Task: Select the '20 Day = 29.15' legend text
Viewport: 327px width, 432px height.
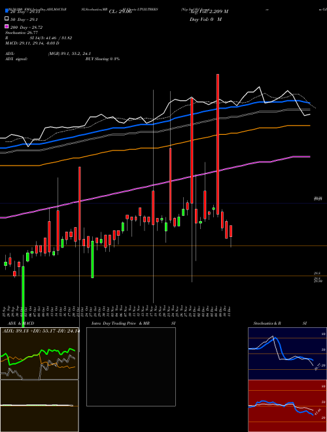Action: point(25,12)
